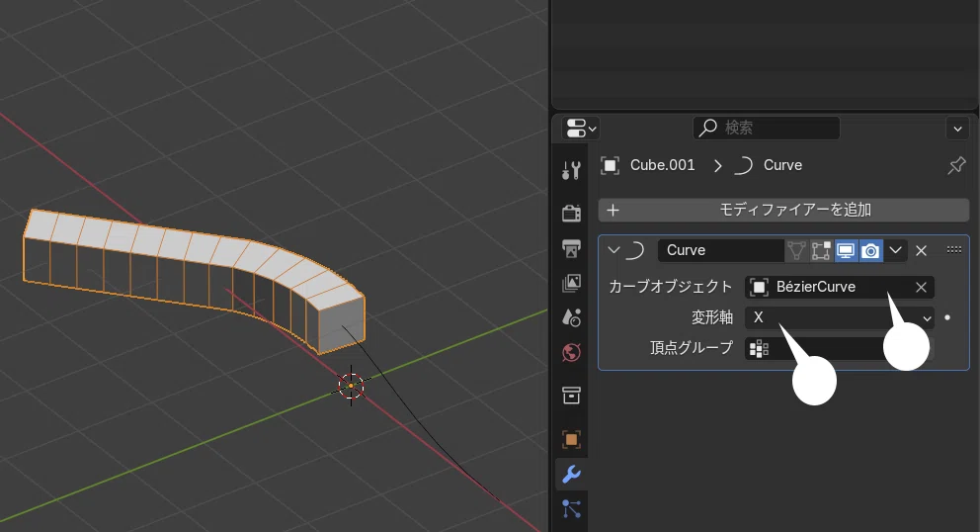Toggle On Cage display for the modifier
This screenshot has height=532, width=980.
pos(796,250)
